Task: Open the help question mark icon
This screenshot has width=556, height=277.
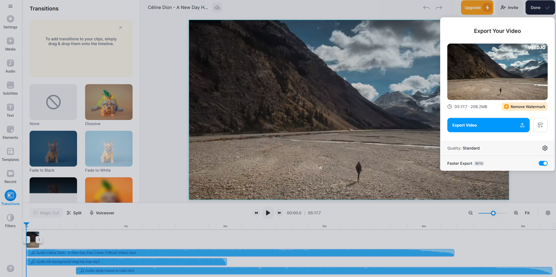Action: 10,269
